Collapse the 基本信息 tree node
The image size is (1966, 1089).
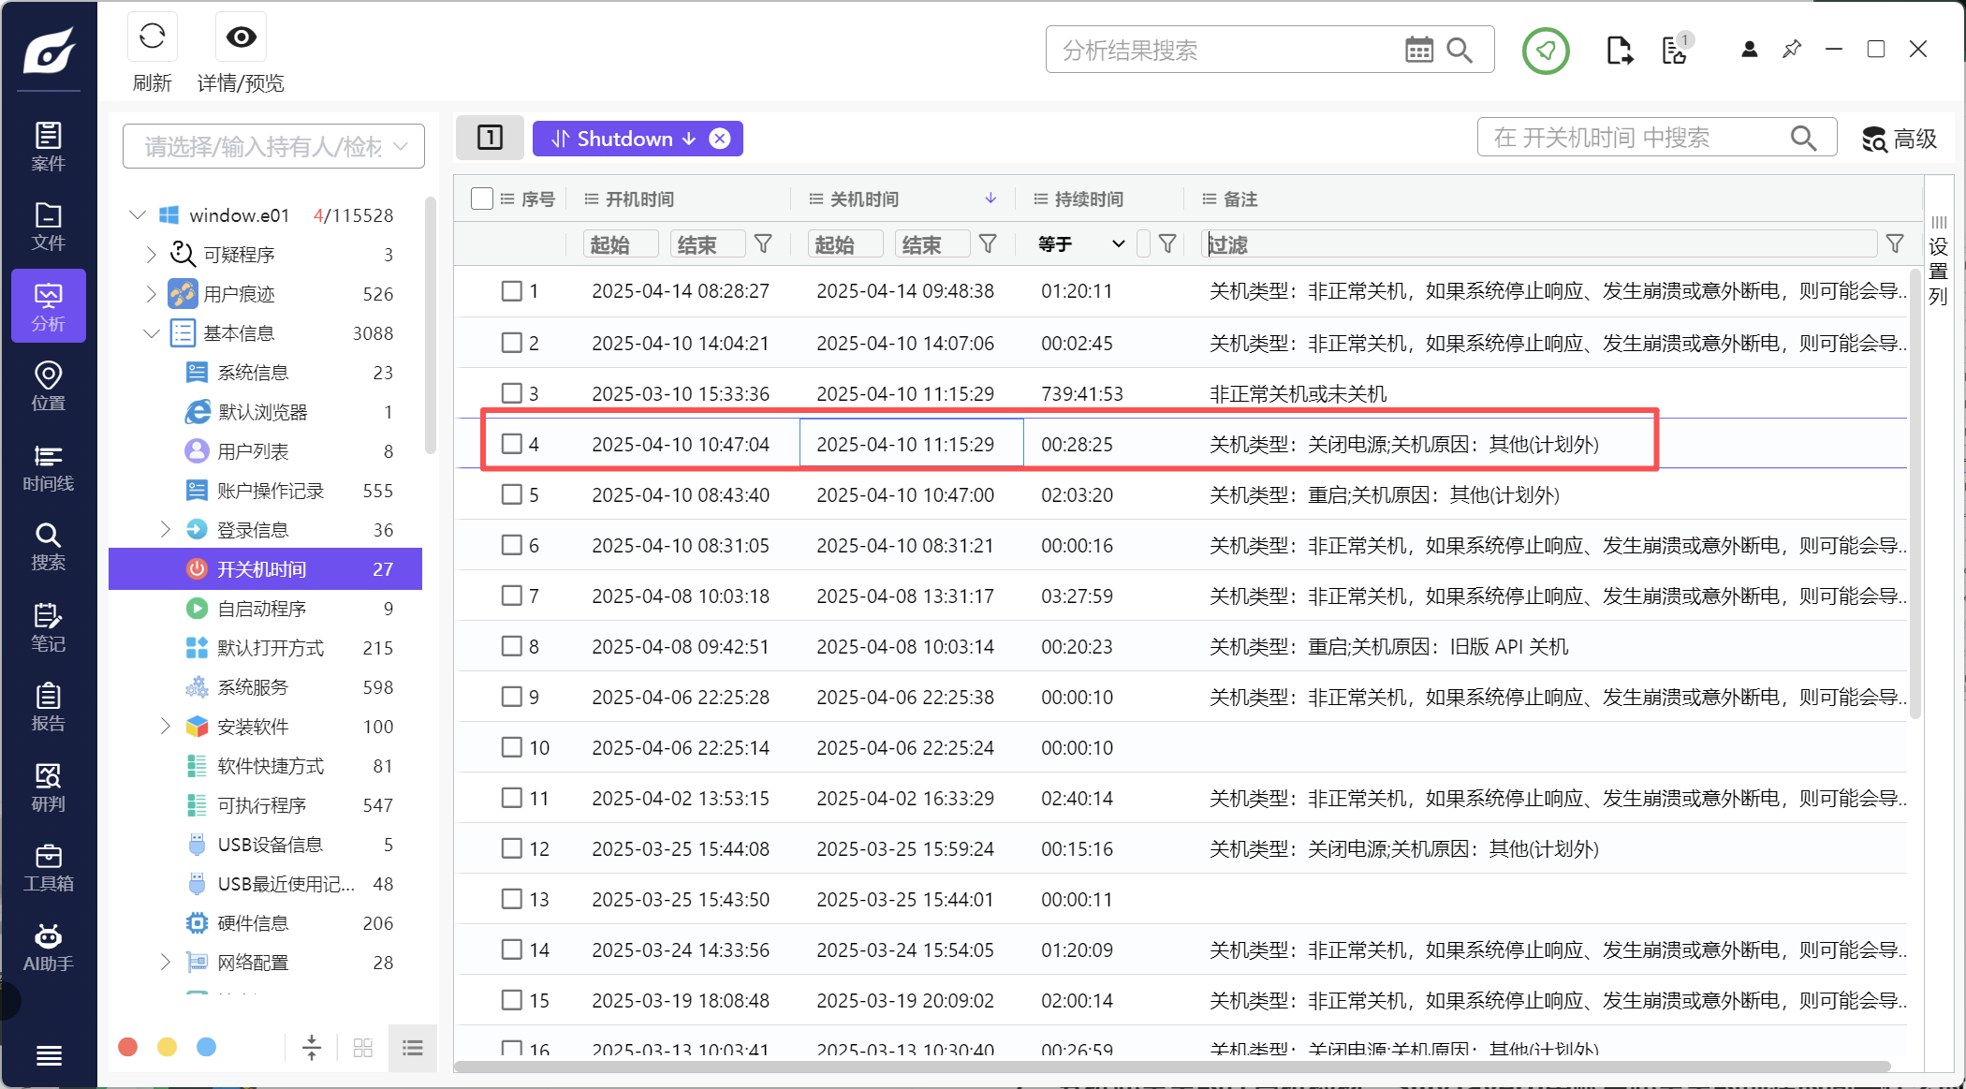pyautogui.click(x=152, y=333)
